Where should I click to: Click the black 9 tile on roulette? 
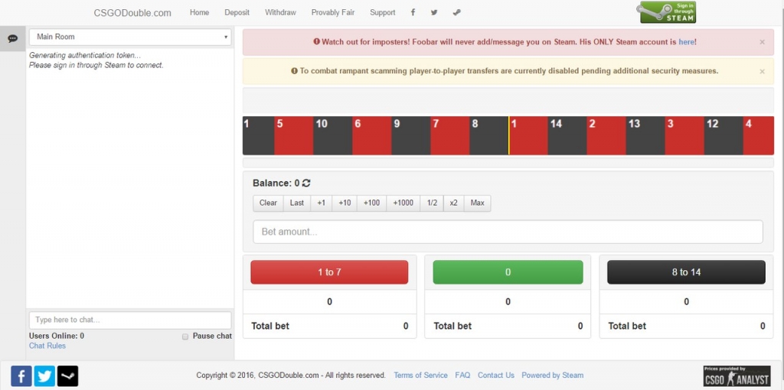(x=411, y=136)
